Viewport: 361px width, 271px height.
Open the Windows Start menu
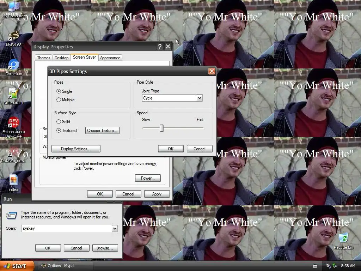(17, 266)
